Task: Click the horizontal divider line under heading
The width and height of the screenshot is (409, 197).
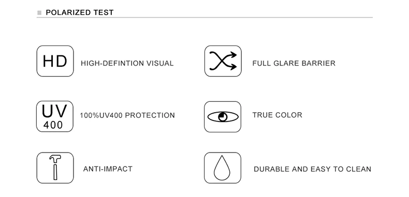Action: click(204, 18)
